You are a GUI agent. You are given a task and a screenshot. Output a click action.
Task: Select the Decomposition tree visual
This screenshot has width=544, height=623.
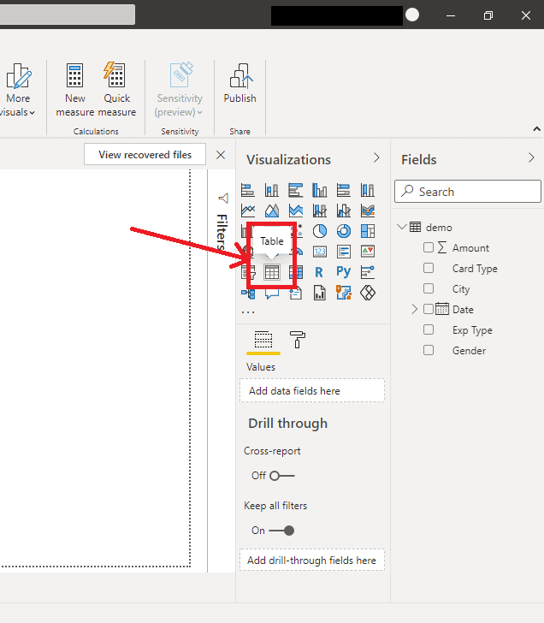coord(248,294)
